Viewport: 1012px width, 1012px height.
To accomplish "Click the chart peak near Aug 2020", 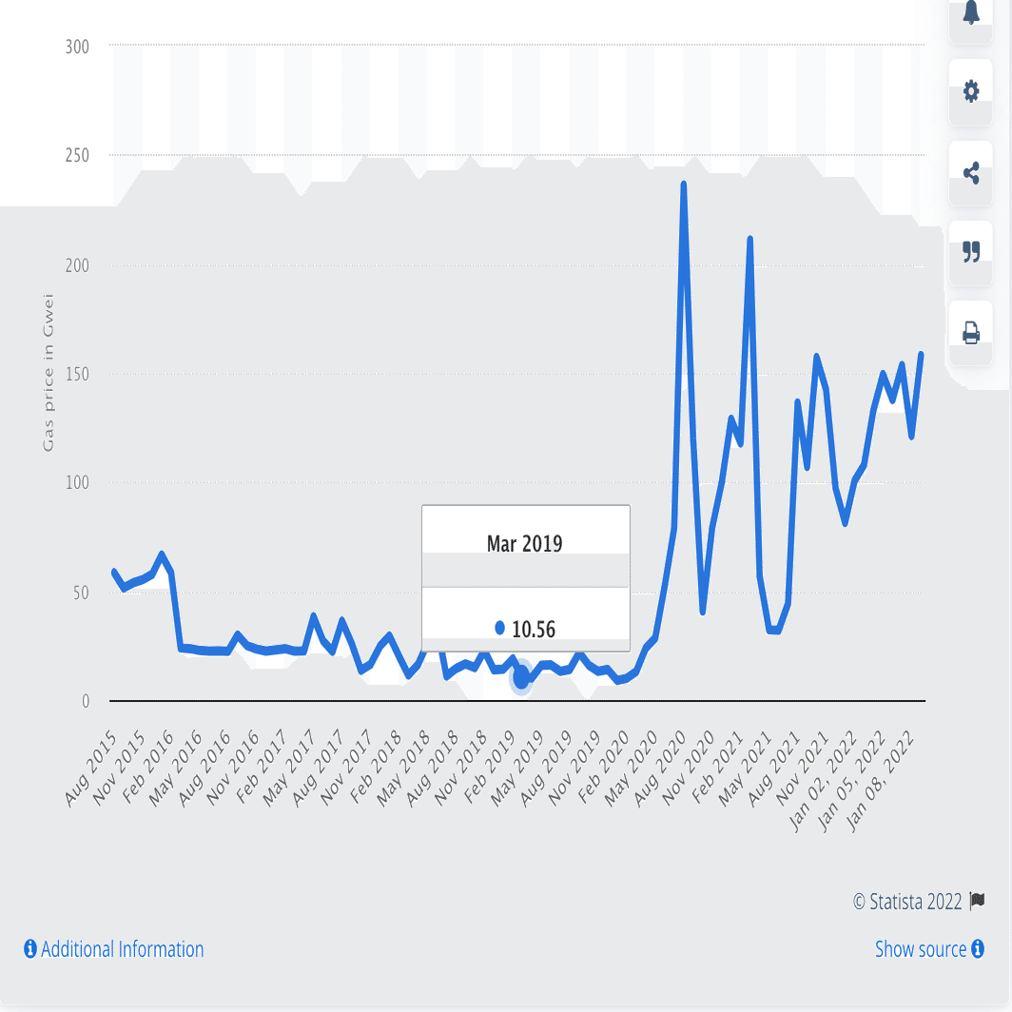I will pos(683,183).
